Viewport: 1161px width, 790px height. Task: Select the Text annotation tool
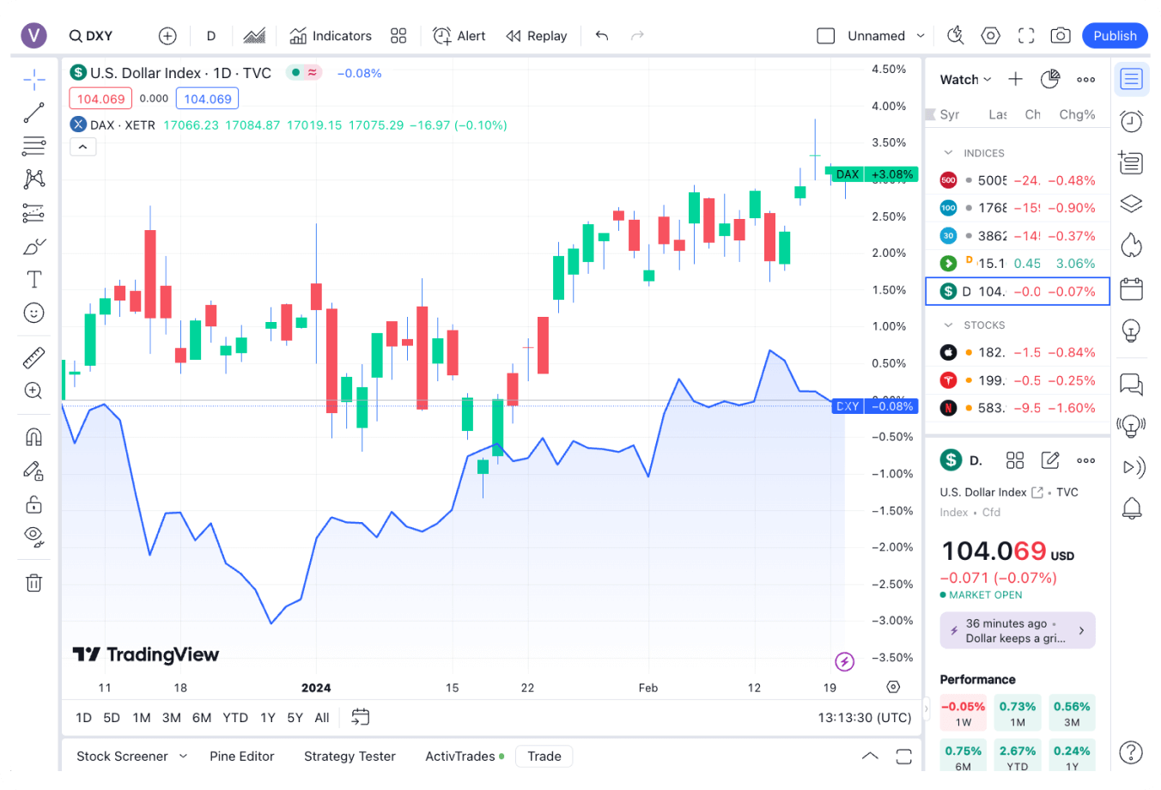(x=33, y=278)
